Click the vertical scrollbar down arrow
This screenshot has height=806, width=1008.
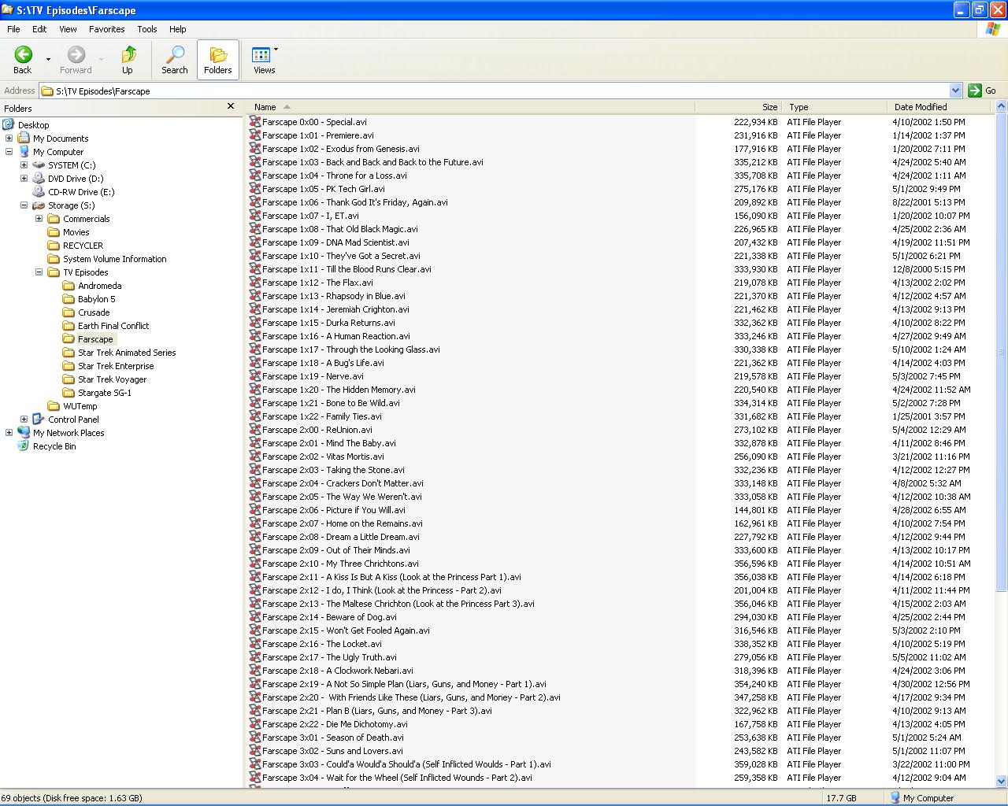(x=1001, y=782)
